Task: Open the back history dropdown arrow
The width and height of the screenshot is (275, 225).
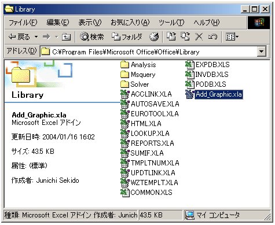Action: [x=36, y=36]
